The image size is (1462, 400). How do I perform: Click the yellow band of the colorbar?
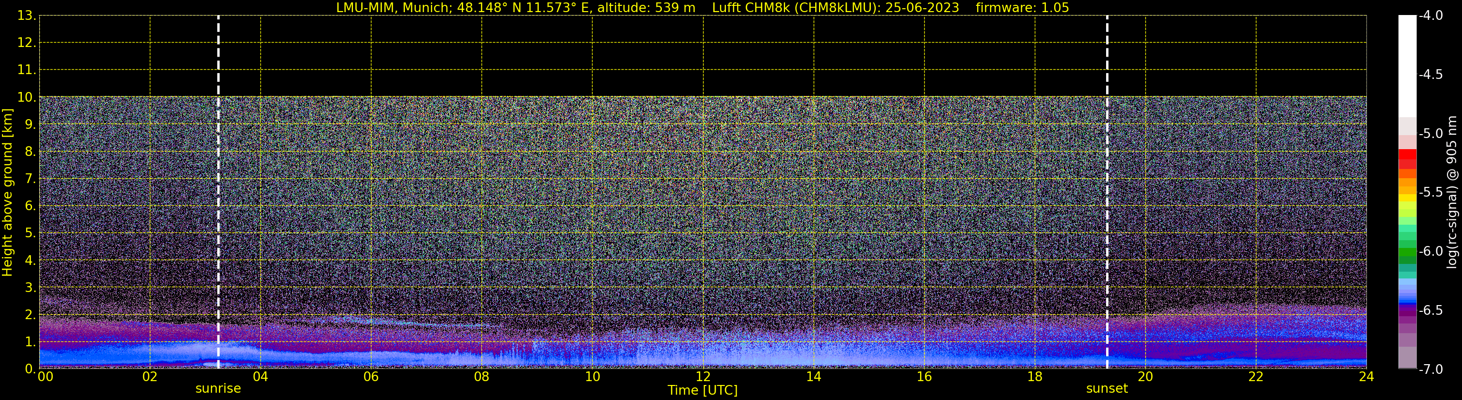pyautogui.click(x=1408, y=198)
